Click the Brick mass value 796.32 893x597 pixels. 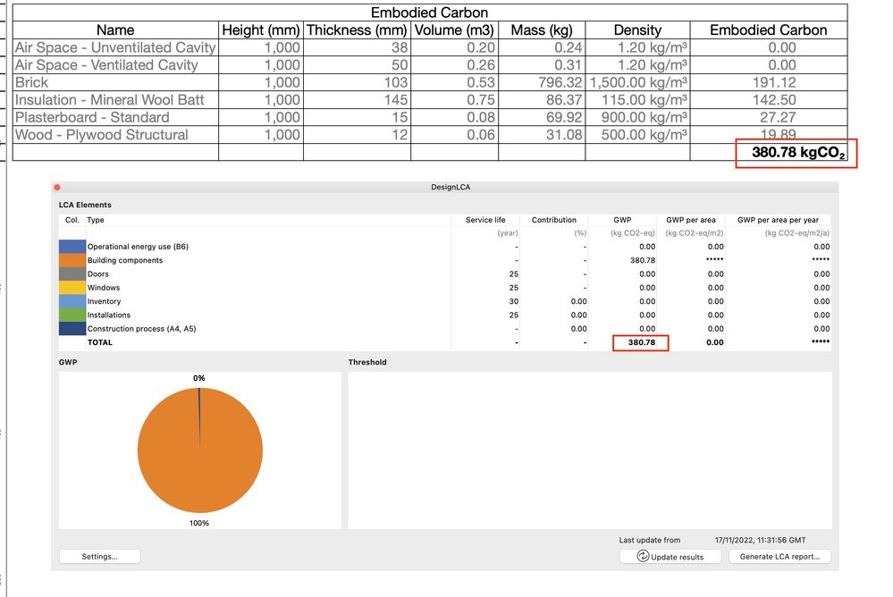(x=560, y=82)
